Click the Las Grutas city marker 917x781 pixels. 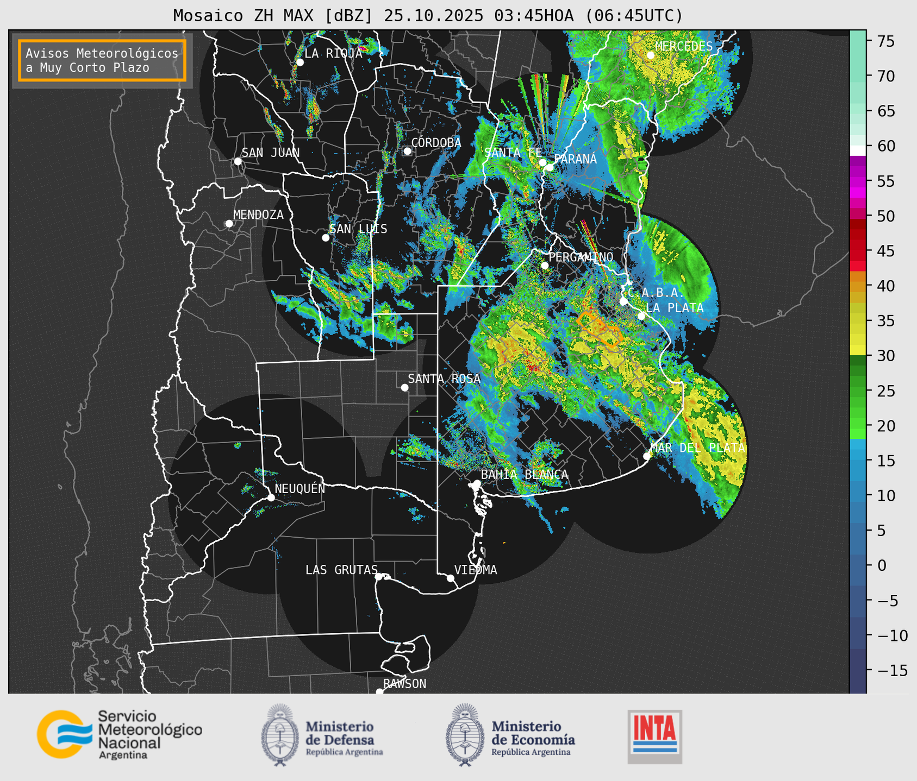(379, 576)
